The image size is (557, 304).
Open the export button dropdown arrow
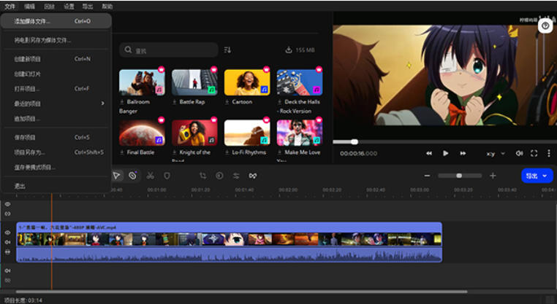click(545, 176)
